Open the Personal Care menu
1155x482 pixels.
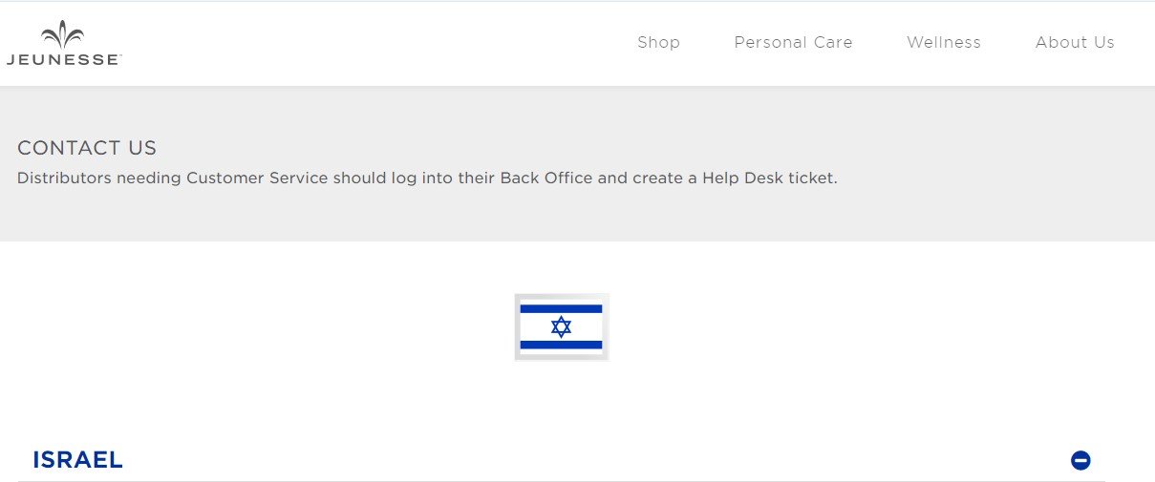point(793,42)
